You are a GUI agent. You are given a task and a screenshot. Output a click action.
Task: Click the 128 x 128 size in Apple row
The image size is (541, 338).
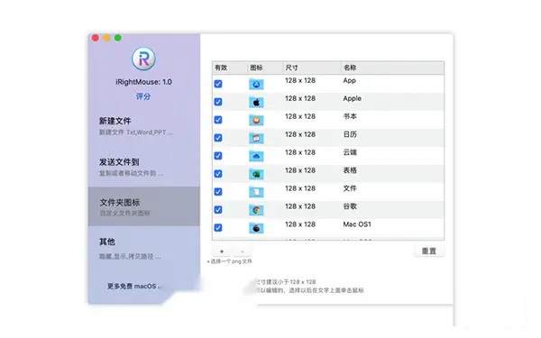(300, 98)
